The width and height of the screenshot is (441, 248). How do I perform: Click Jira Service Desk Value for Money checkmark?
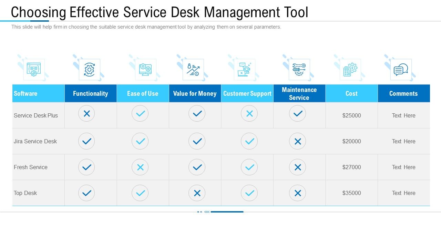click(197, 141)
